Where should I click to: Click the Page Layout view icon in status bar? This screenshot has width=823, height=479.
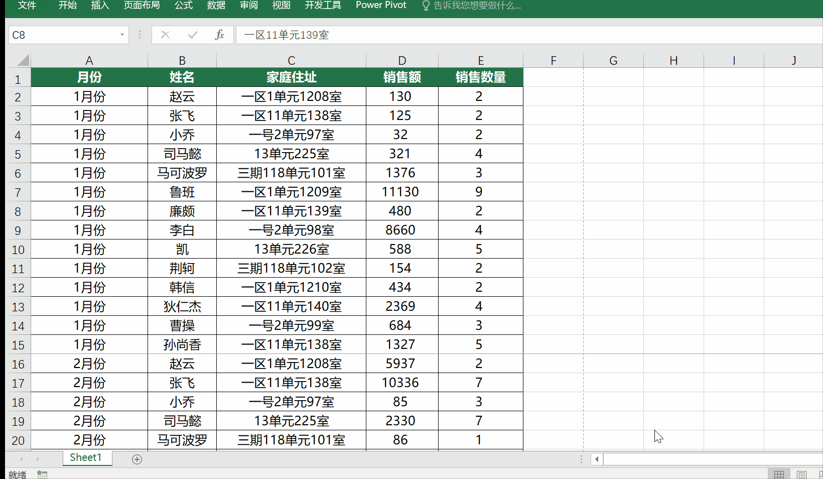pos(801,473)
